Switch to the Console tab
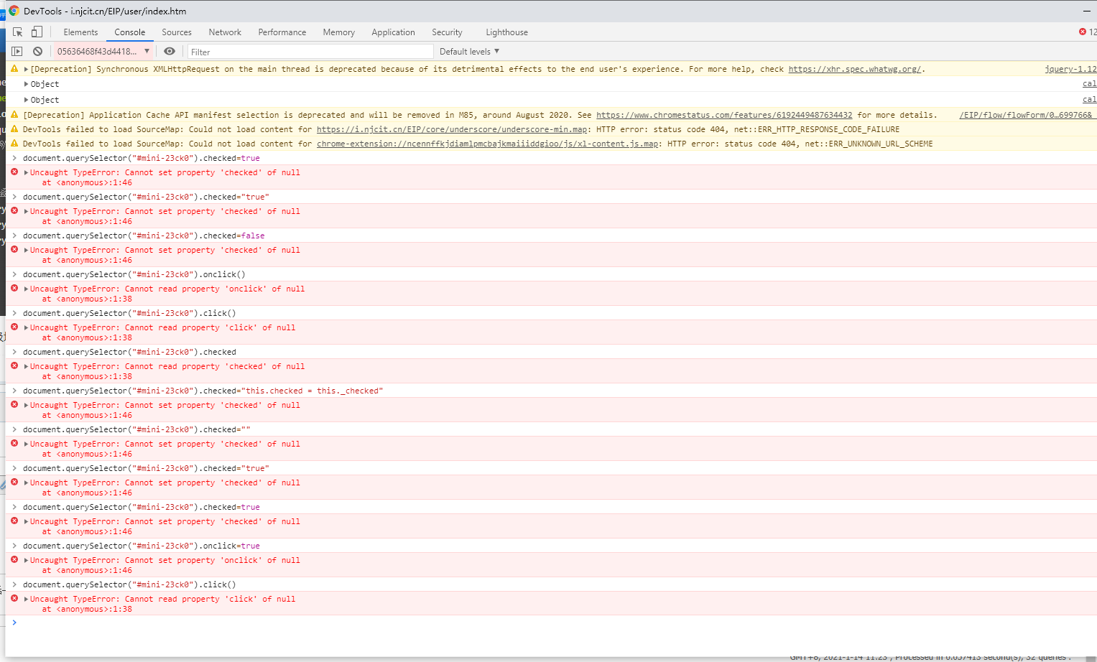Image resolution: width=1097 pixels, height=662 pixels. [130, 32]
